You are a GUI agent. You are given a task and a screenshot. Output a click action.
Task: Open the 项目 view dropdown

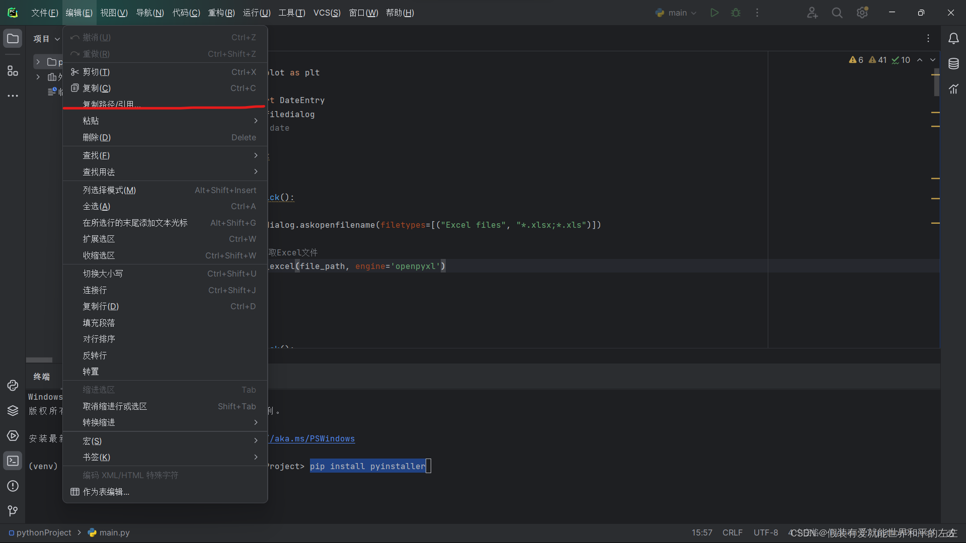(46, 39)
